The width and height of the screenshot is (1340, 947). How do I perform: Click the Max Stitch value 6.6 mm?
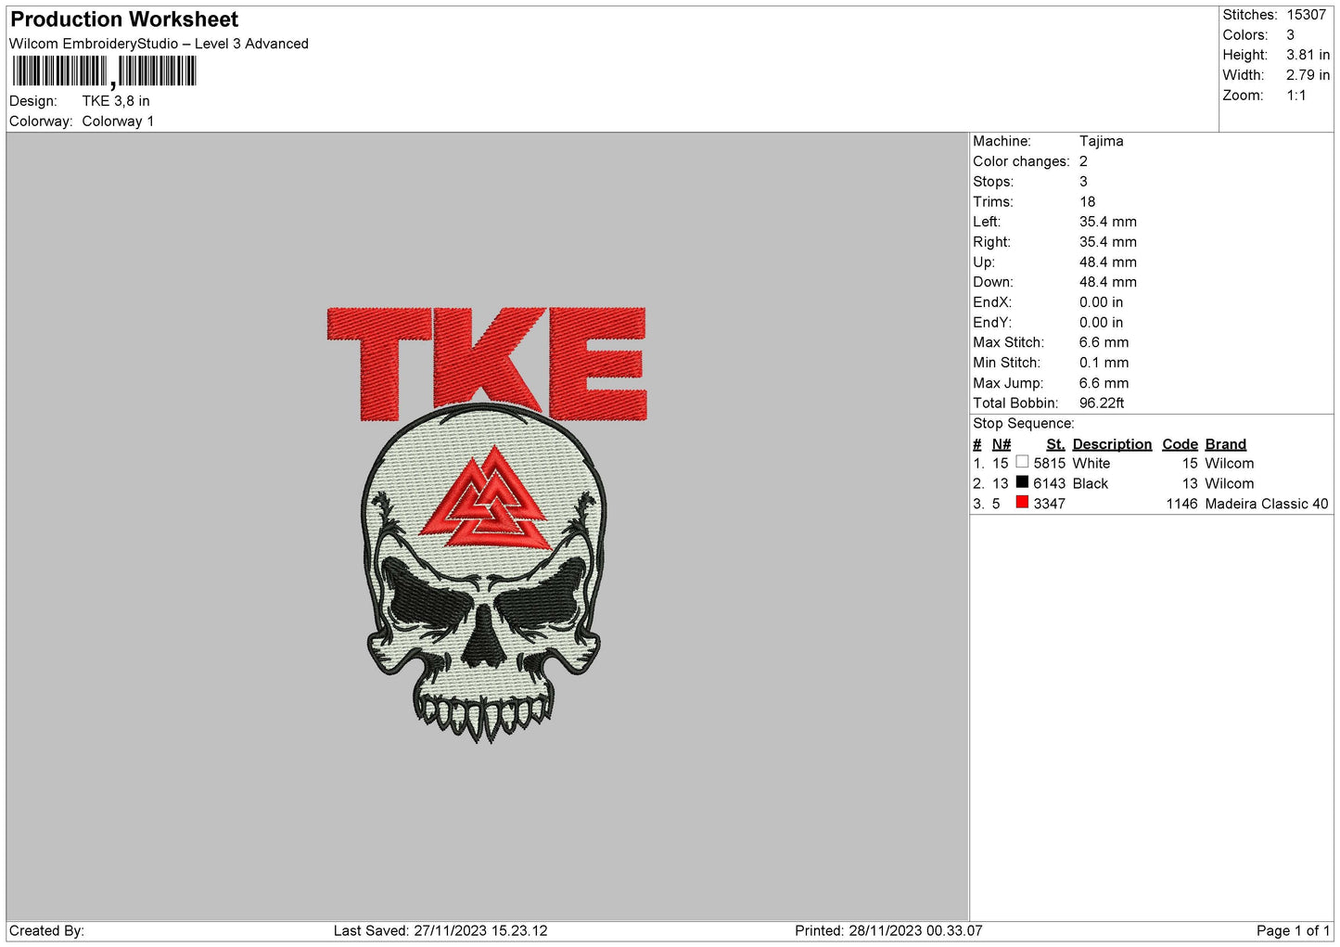click(x=1104, y=342)
